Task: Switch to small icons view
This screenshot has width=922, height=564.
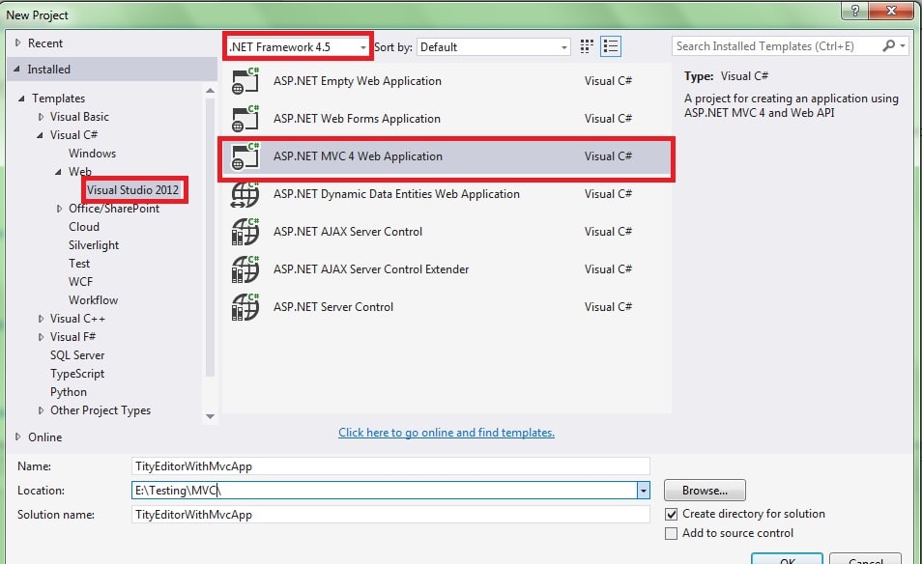Action: (586, 45)
